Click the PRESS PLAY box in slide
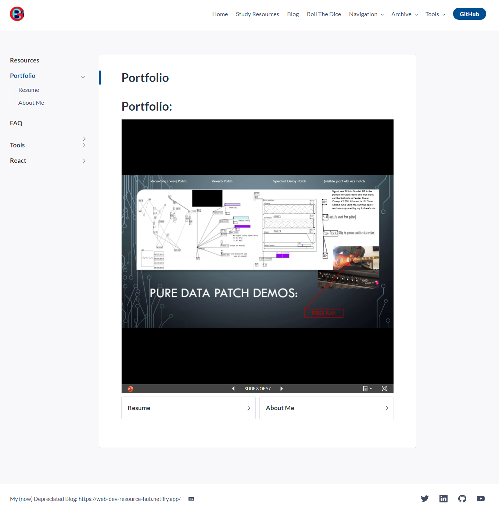This screenshot has width=499, height=516. [x=324, y=313]
